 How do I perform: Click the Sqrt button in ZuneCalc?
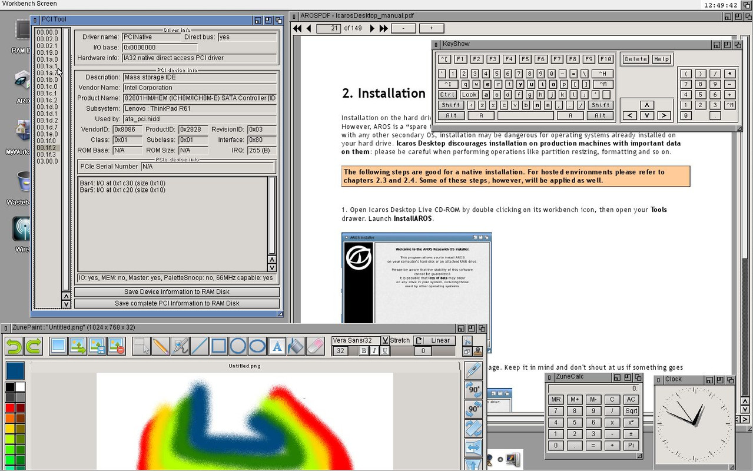click(x=631, y=411)
